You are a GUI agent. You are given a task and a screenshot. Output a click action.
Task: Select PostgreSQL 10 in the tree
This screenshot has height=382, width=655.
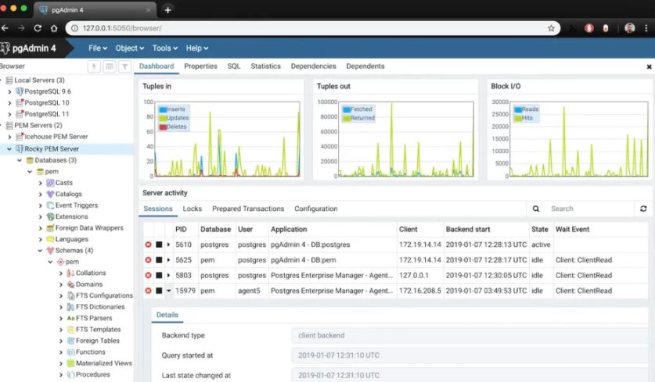pyautogui.click(x=47, y=102)
